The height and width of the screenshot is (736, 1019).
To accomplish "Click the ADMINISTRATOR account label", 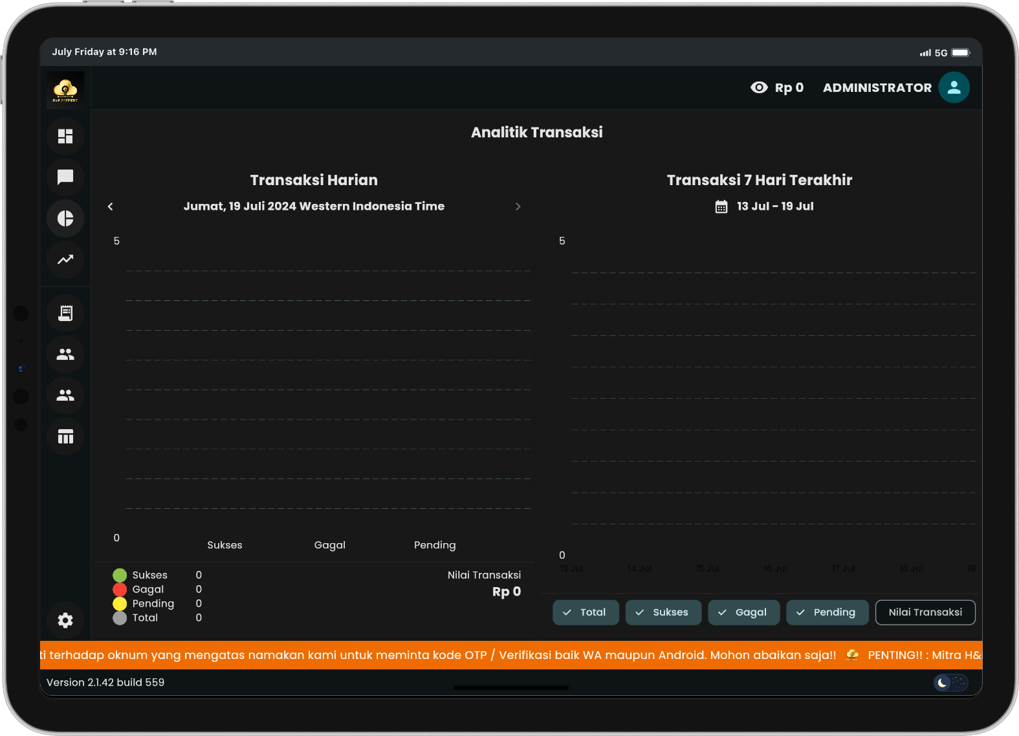I will click(877, 88).
